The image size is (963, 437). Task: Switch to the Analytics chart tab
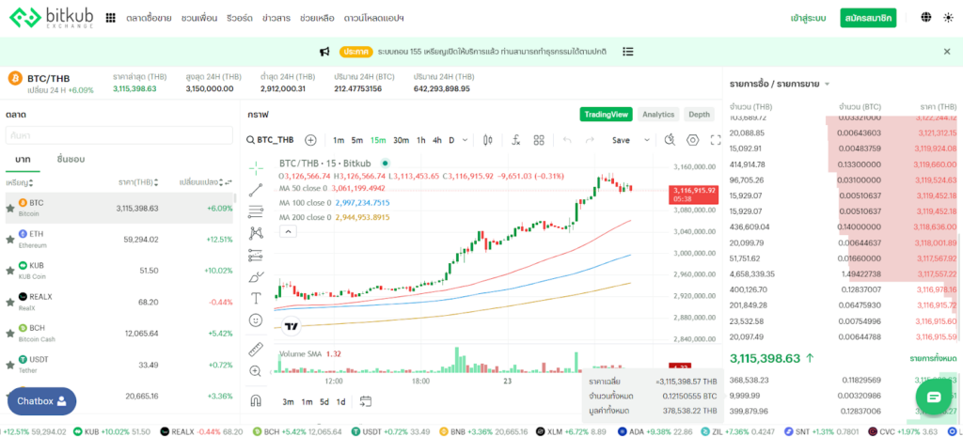coord(657,115)
